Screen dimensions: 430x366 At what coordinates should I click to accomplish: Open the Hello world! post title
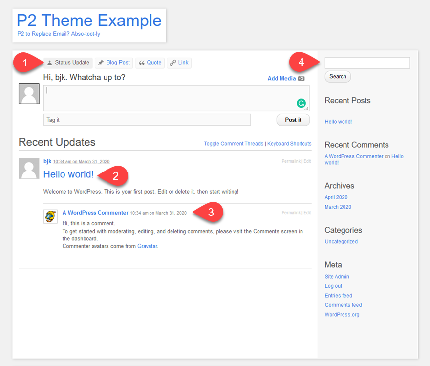point(68,174)
